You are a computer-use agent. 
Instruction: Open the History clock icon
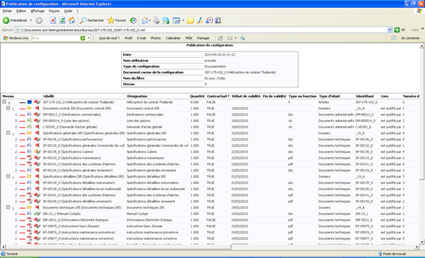tap(133, 20)
